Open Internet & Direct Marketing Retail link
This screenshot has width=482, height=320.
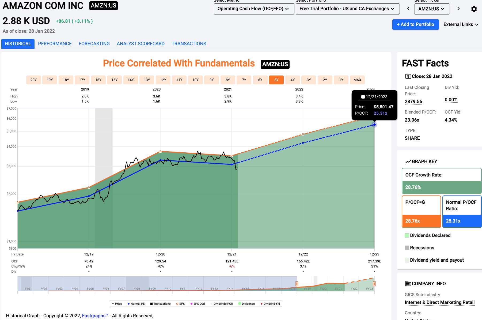[x=439, y=302]
